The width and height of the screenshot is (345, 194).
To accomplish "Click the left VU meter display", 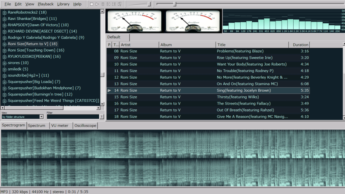I will [135, 21].
